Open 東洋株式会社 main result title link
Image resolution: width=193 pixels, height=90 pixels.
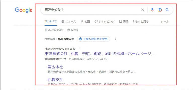pos(100,54)
